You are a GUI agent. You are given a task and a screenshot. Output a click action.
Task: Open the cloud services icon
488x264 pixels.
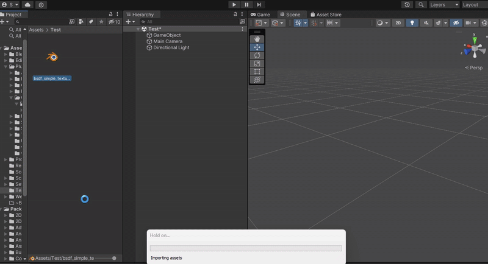click(x=27, y=5)
